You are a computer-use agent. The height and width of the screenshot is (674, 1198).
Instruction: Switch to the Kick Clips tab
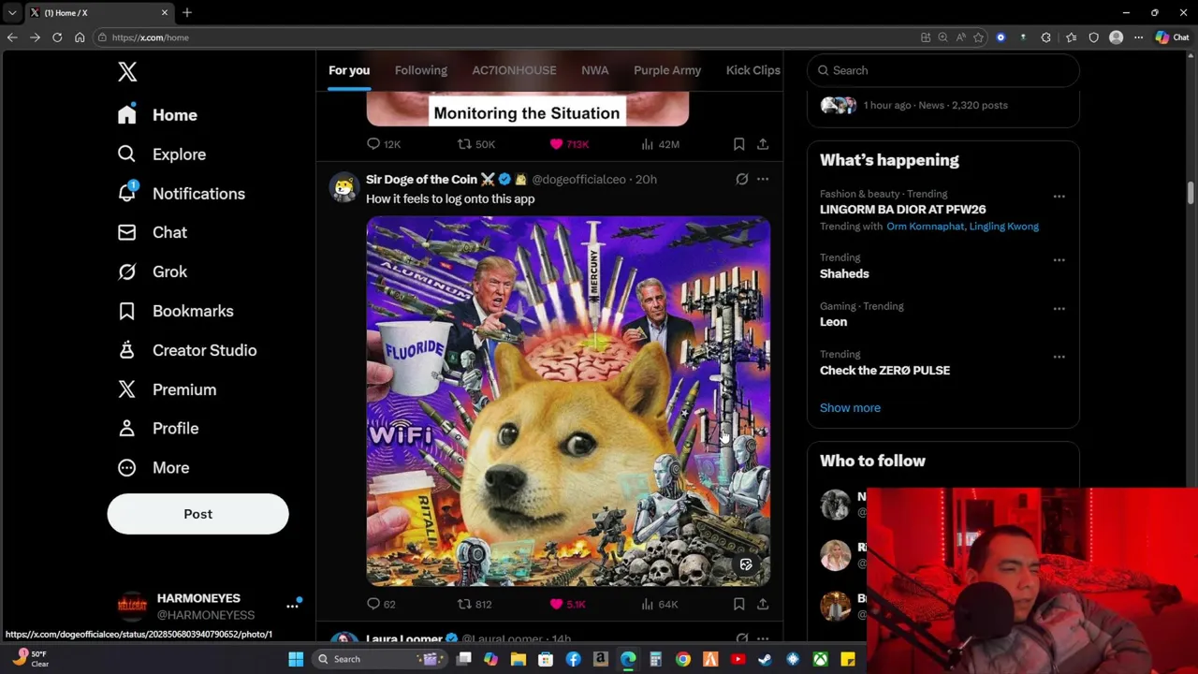pos(752,70)
